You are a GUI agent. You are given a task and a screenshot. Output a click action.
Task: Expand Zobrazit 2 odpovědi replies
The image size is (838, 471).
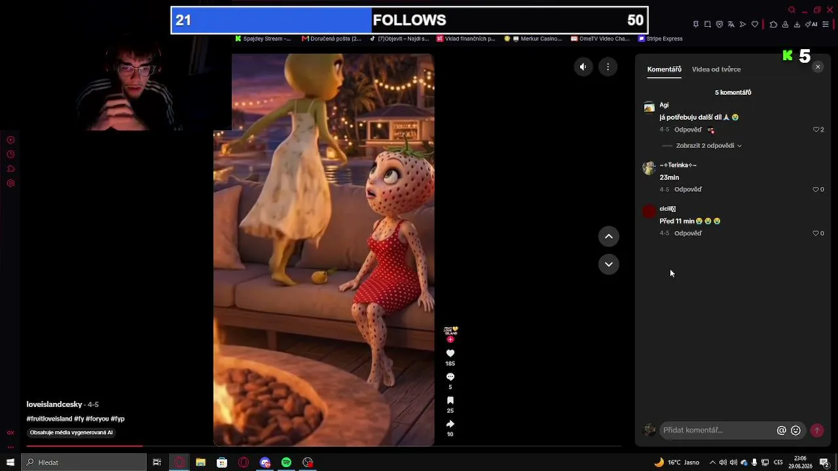tap(709, 146)
